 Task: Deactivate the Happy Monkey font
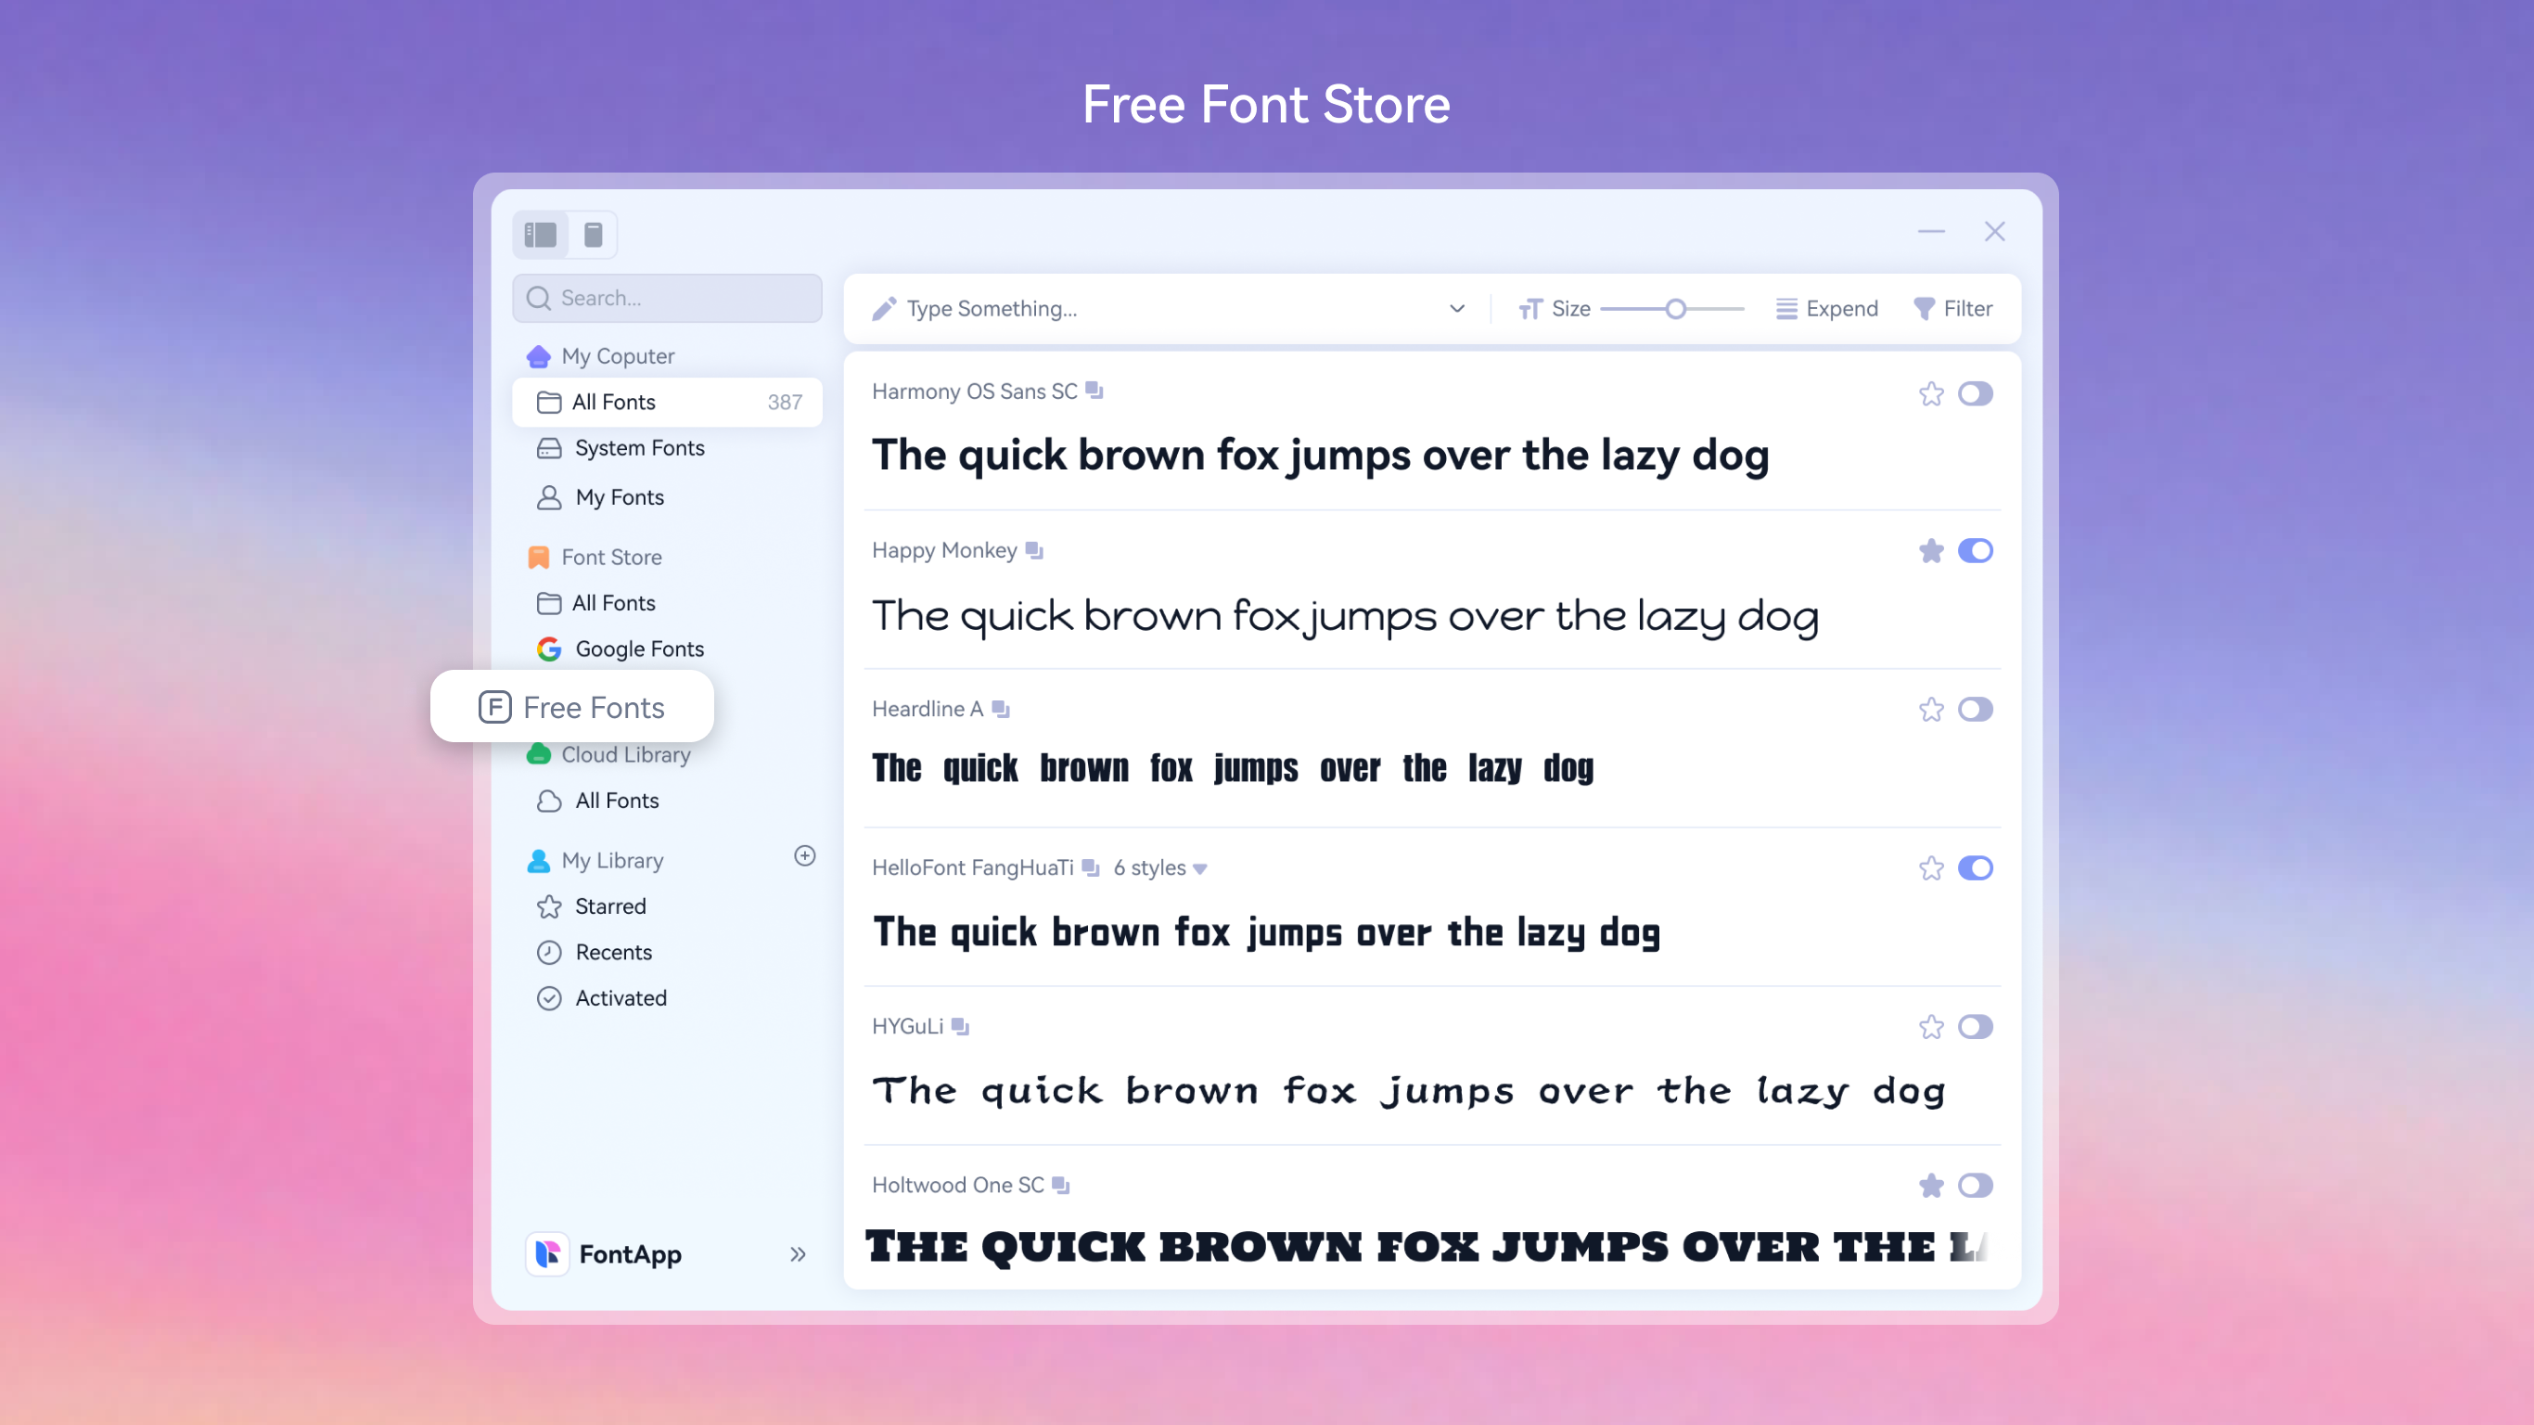click(1977, 551)
